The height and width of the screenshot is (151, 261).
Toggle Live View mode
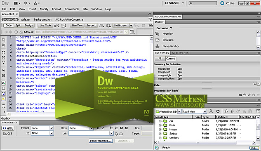point(77,26)
